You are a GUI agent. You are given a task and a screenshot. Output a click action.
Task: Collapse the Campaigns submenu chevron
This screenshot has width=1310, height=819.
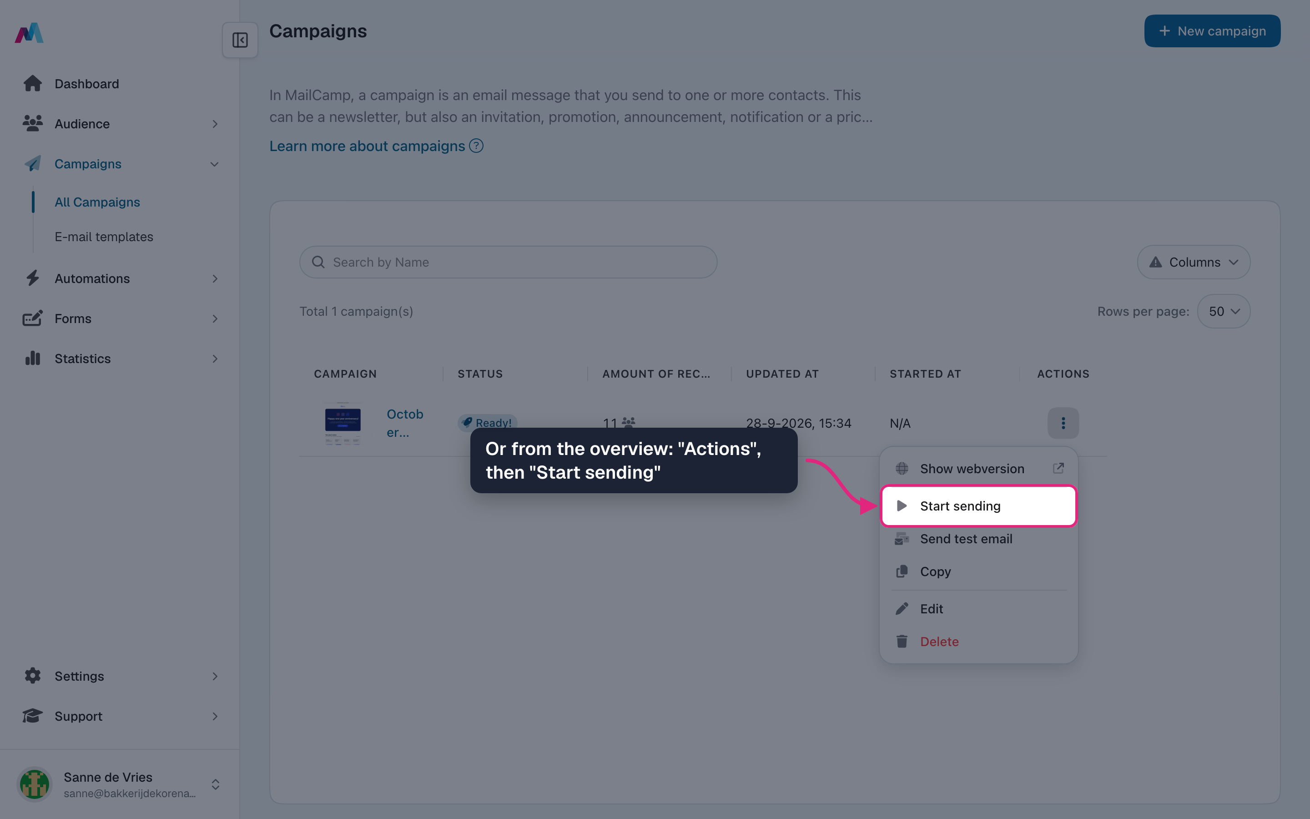click(x=215, y=164)
